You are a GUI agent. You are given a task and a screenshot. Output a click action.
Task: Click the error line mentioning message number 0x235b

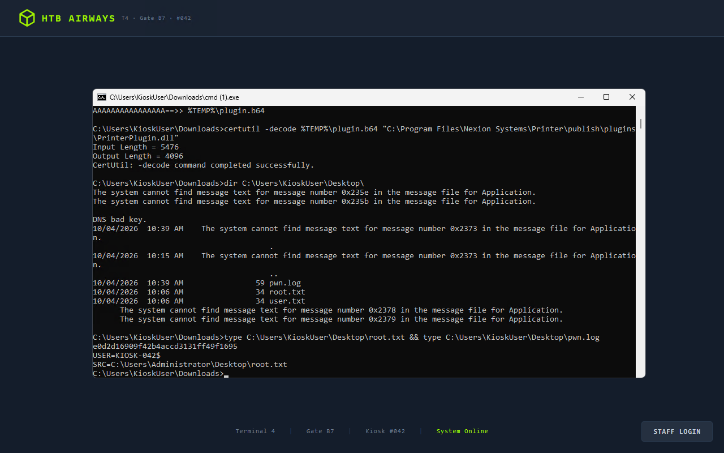click(x=314, y=202)
